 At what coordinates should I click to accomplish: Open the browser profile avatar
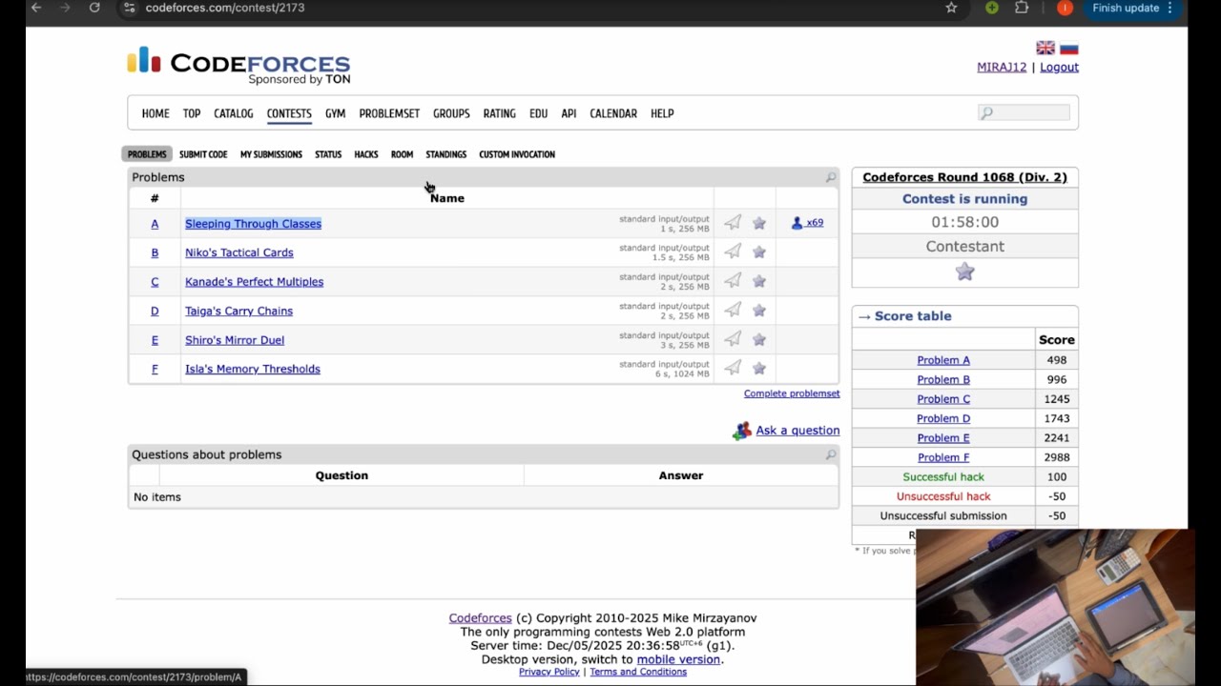click(x=1066, y=8)
